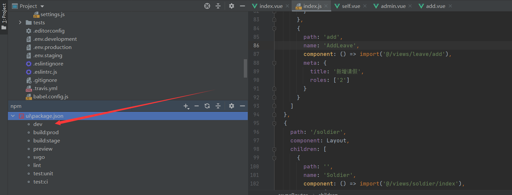Select the svgo npm script
The width and height of the screenshot is (512, 195).
tap(39, 157)
